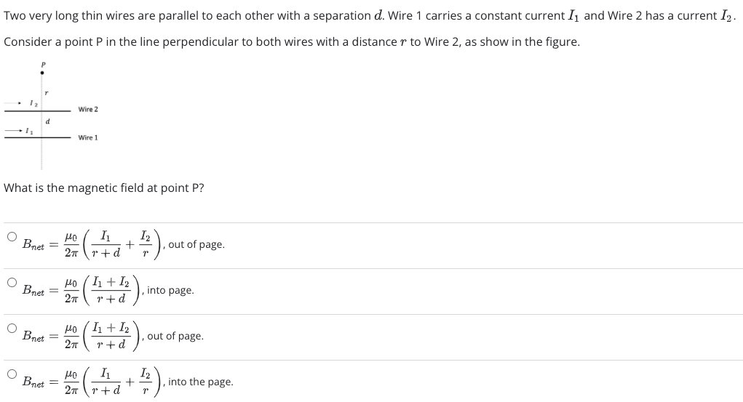Image resolution: width=743 pixels, height=402 pixels.
Task: Pick the last option 'into the page' radio
Action: click(x=12, y=374)
